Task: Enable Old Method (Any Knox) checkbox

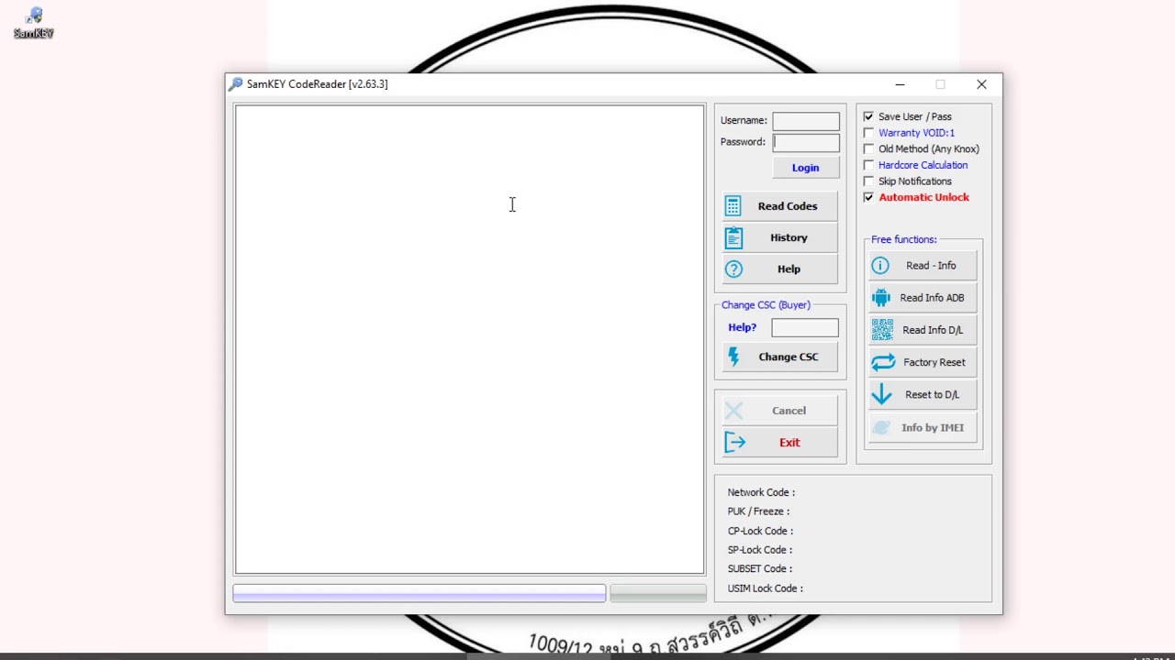Action: click(868, 149)
